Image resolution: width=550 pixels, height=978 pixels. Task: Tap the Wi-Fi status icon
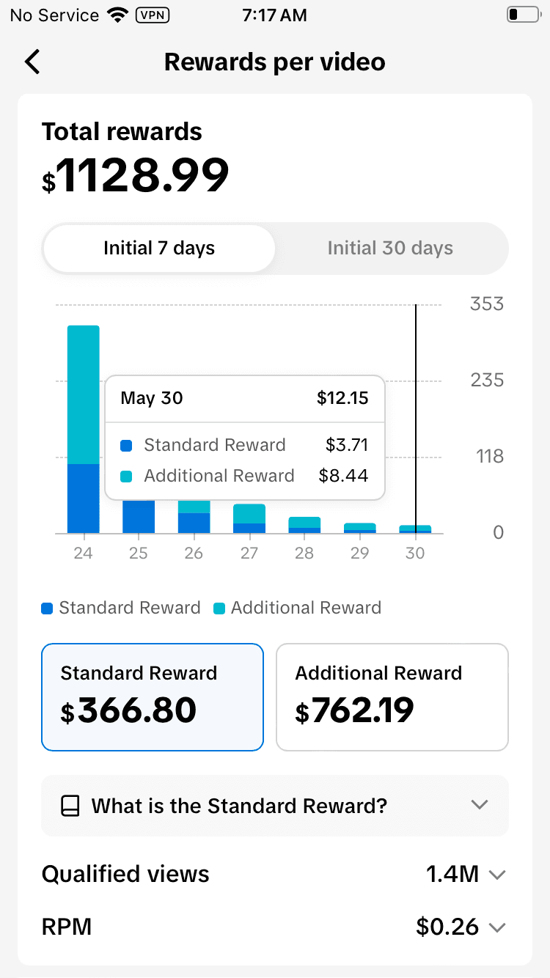116,15
